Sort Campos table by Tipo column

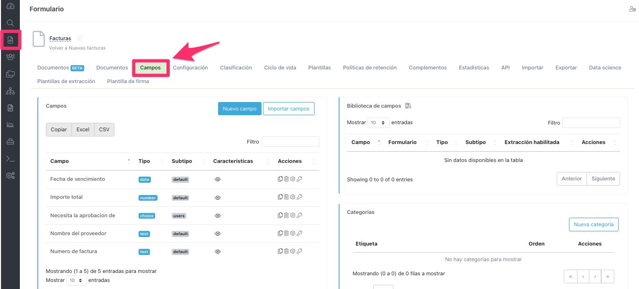tap(144, 161)
